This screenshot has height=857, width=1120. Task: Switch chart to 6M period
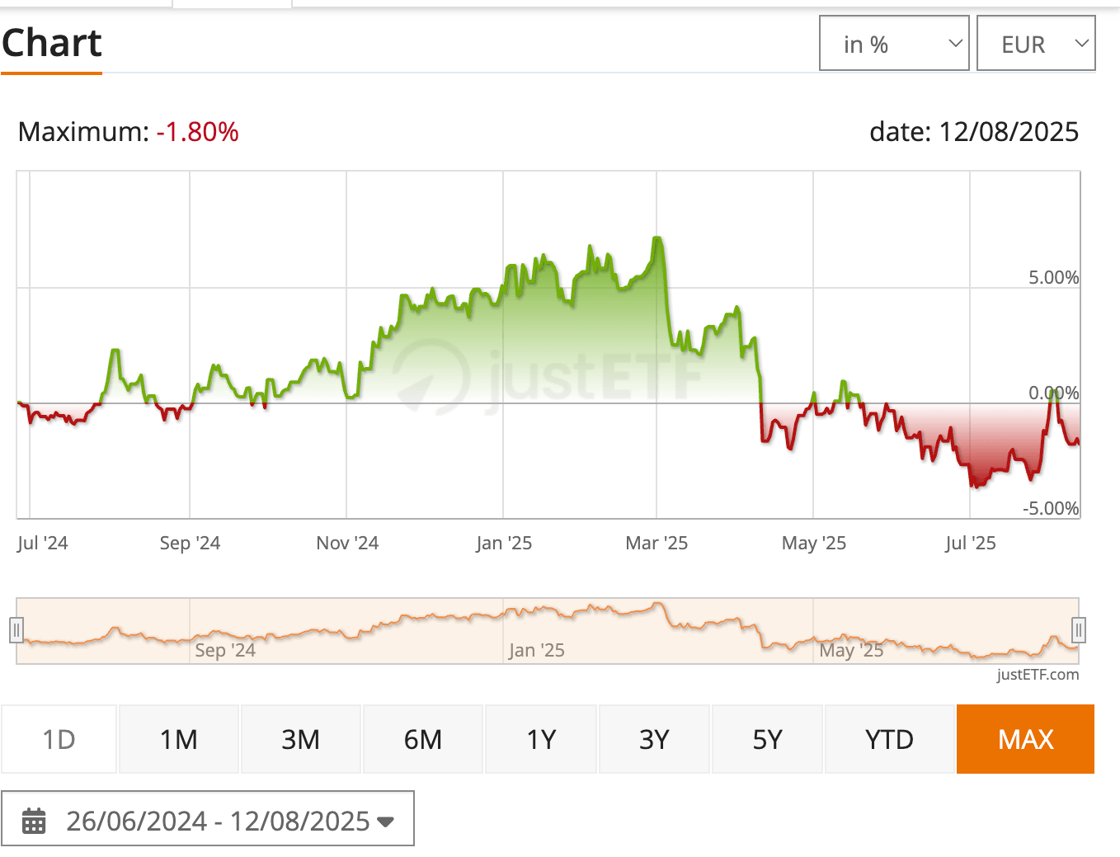(x=422, y=739)
